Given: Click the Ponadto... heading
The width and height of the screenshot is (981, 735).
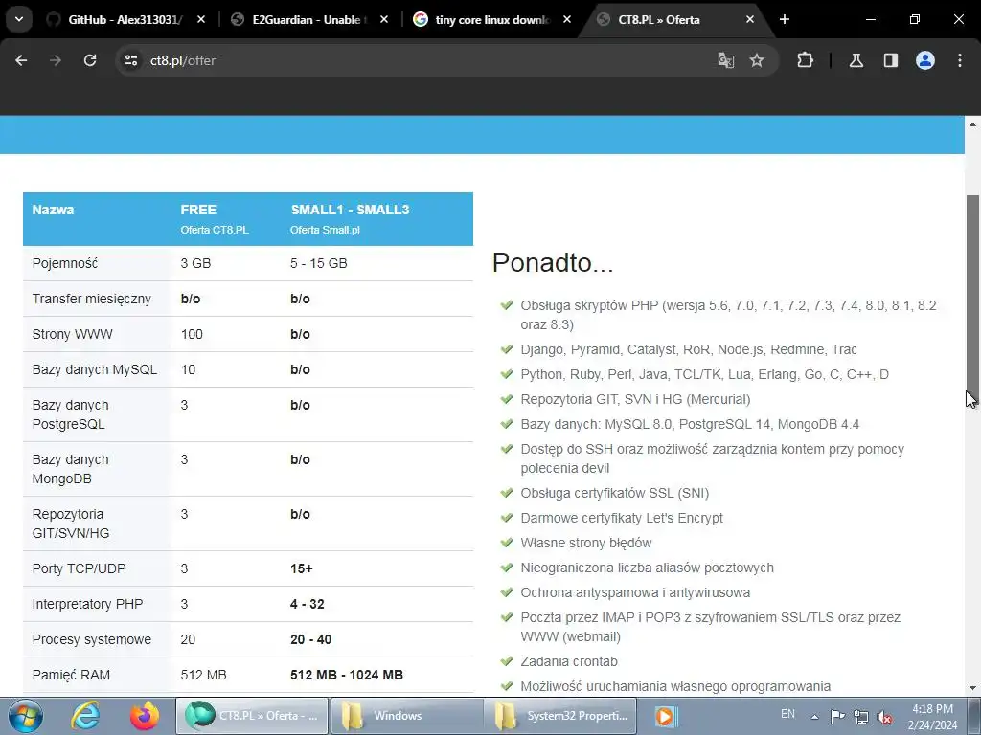Looking at the screenshot, I should 553,262.
